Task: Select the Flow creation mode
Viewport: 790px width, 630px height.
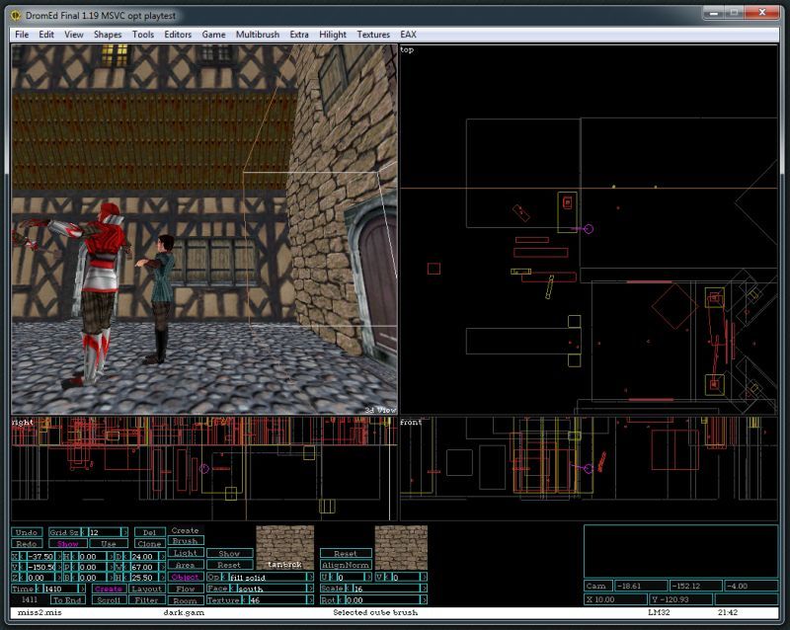Action: 185,589
